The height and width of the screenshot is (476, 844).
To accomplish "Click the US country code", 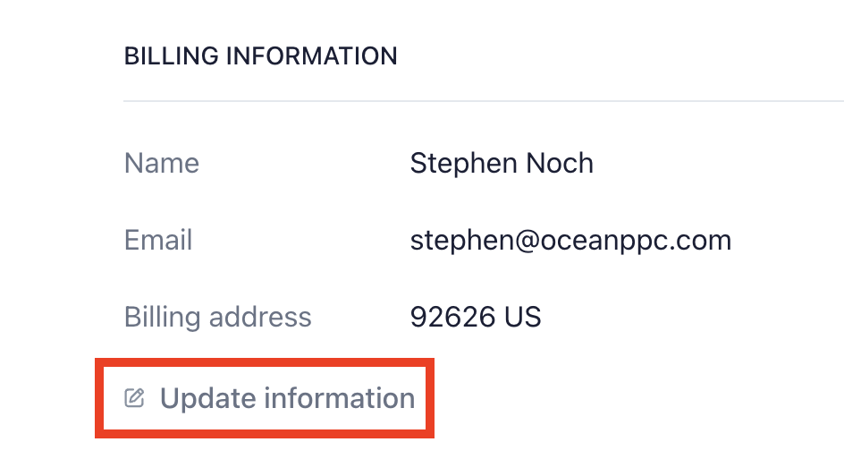I will click(x=523, y=317).
